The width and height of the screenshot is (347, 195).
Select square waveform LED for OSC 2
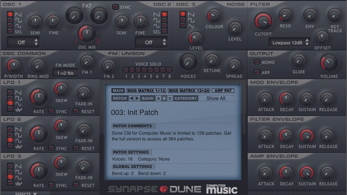coord(164,20)
